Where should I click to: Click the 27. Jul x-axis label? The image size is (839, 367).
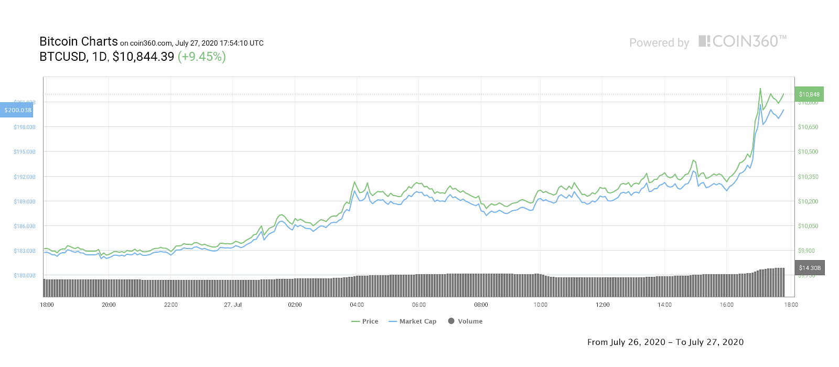(x=233, y=305)
